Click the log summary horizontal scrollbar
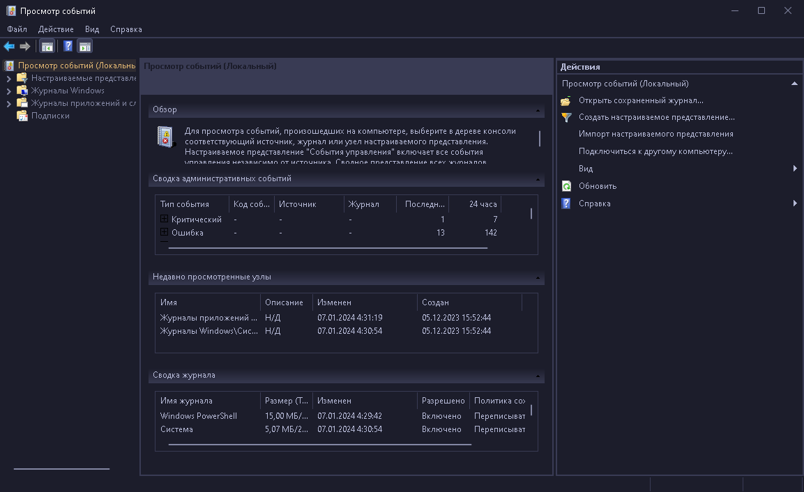The height and width of the screenshot is (492, 804). [319, 445]
